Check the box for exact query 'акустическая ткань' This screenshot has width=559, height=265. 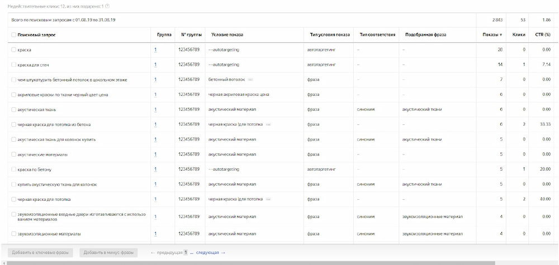[x=13, y=109]
